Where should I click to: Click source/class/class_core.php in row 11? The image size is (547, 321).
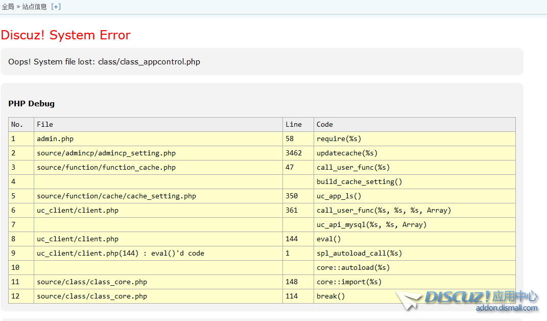(x=158, y=282)
